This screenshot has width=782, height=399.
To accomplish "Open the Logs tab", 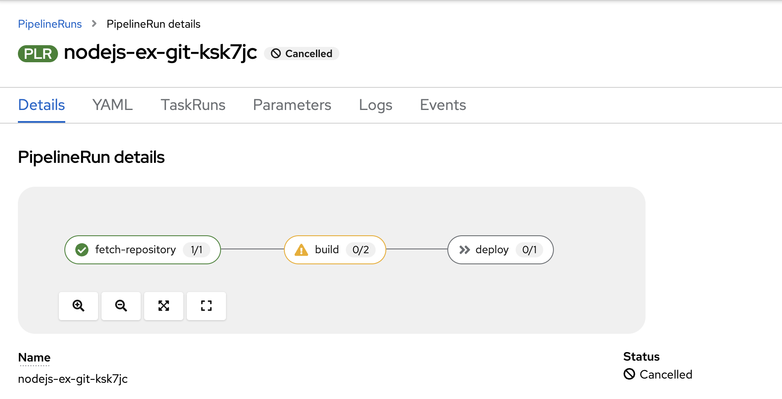I will 375,105.
